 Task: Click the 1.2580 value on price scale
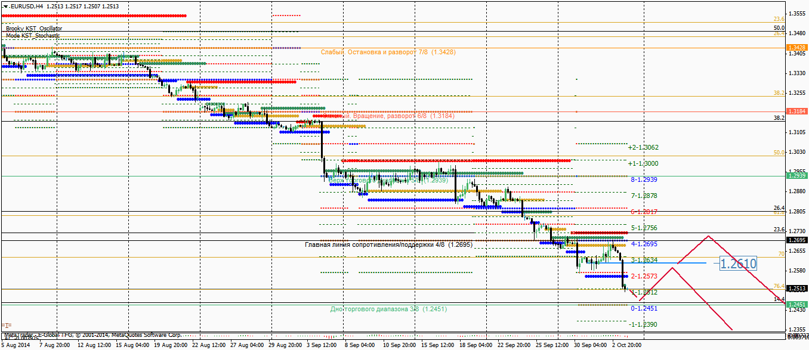798,270
